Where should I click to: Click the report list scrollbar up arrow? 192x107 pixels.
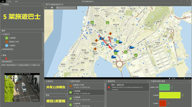[x=105, y=84]
